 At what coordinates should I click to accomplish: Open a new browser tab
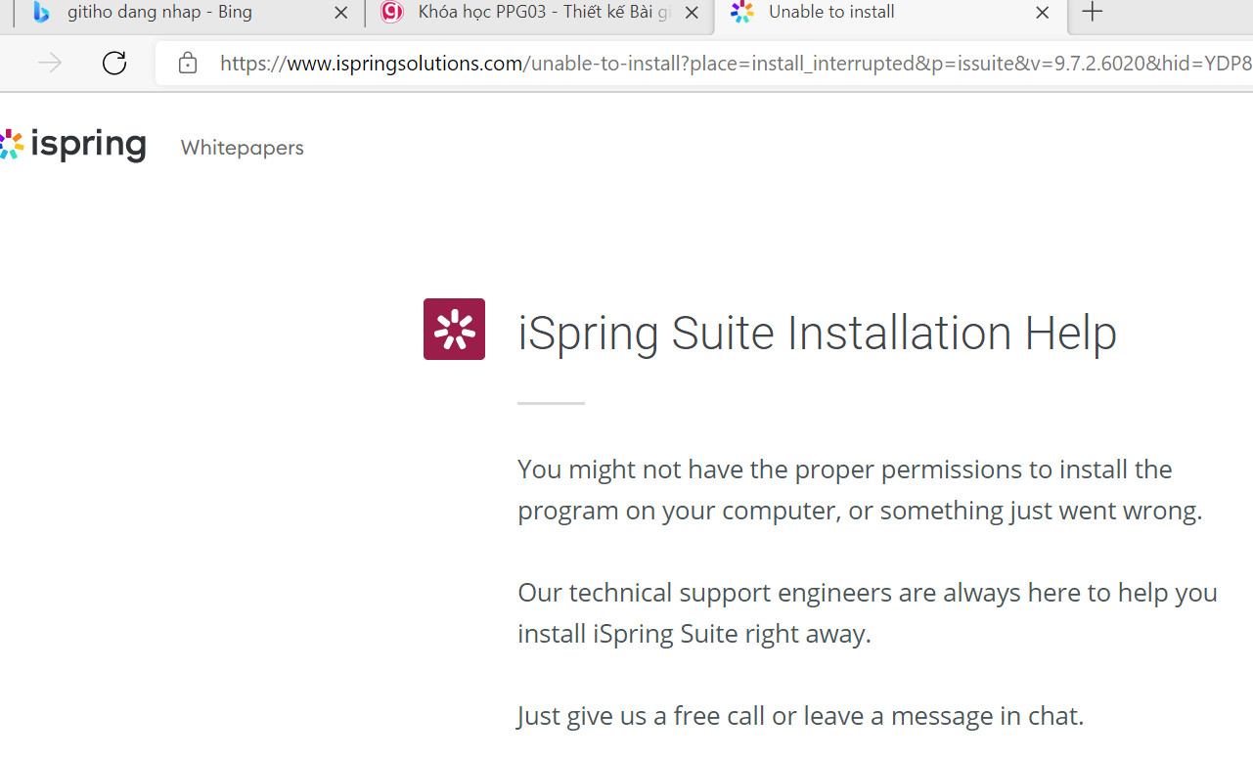pos(1093,12)
